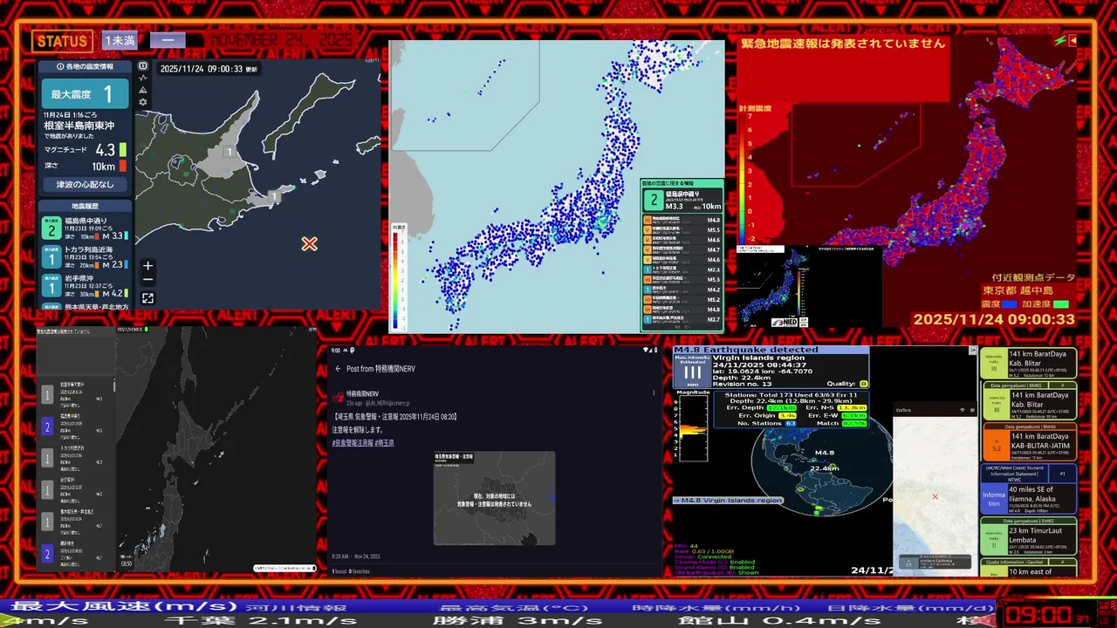Viewport: 1117px width, 628px height.
Task: Click the 1未満 status badge
Action: point(120,40)
